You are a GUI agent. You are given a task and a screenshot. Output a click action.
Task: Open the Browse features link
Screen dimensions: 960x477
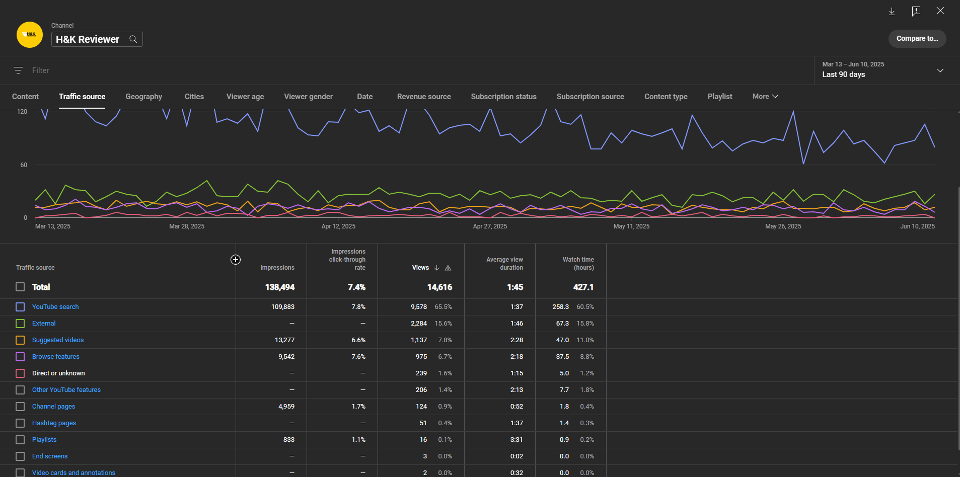coord(56,357)
